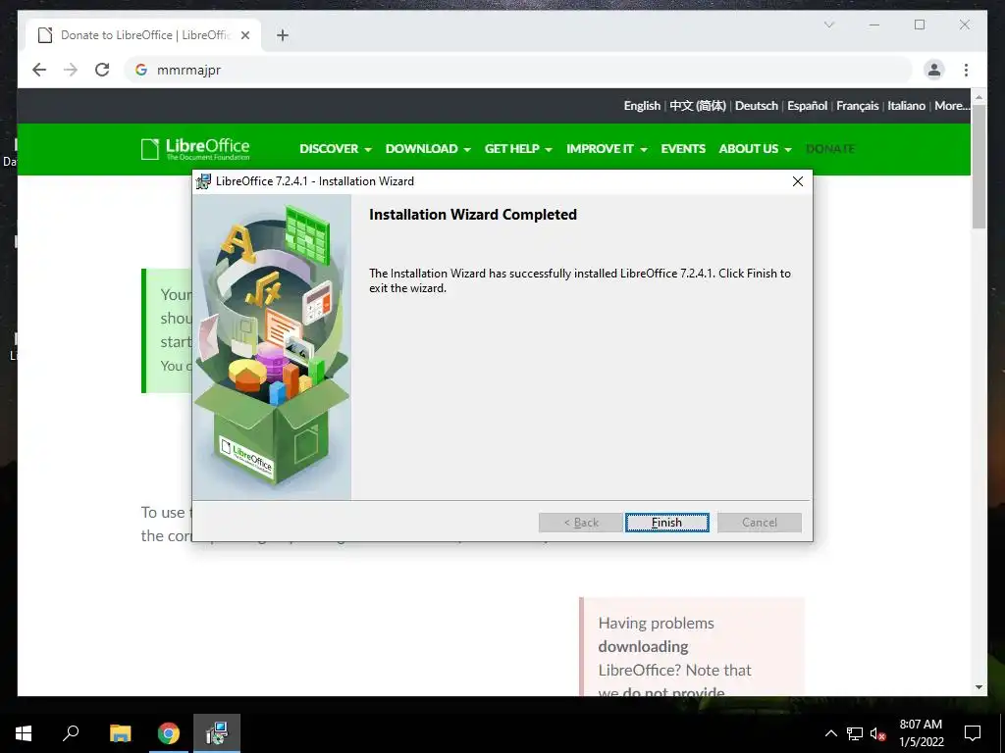Open File Explorer from taskbar
The width and height of the screenshot is (1005, 753).
tap(120, 733)
